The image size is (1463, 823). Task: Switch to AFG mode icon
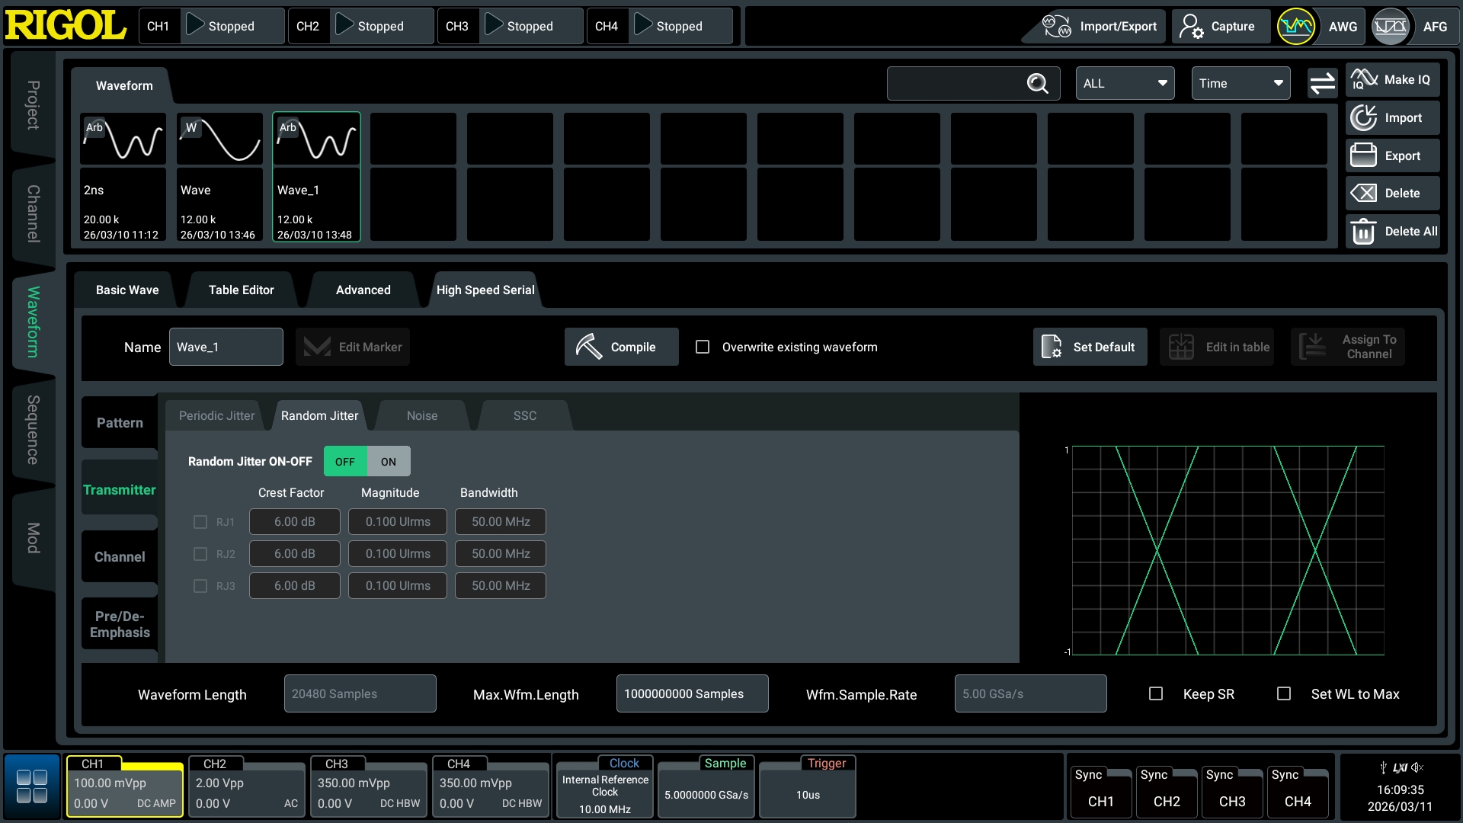[1391, 27]
